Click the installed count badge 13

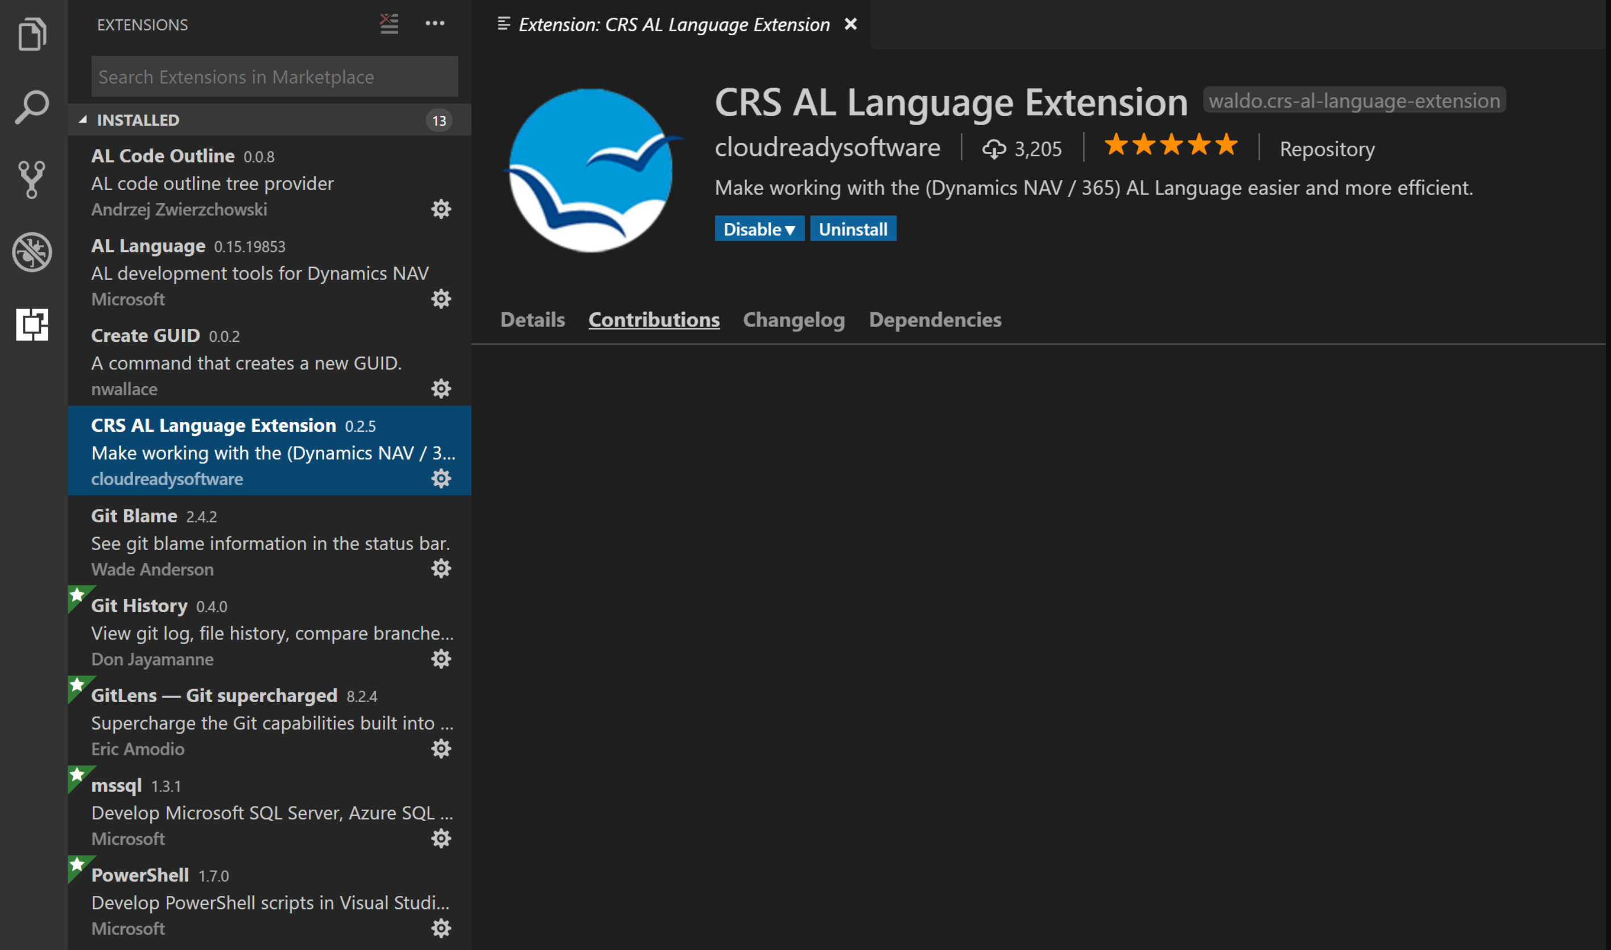439,121
